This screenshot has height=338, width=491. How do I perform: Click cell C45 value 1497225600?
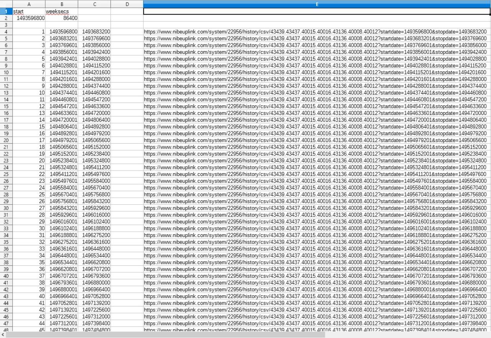coord(94,310)
